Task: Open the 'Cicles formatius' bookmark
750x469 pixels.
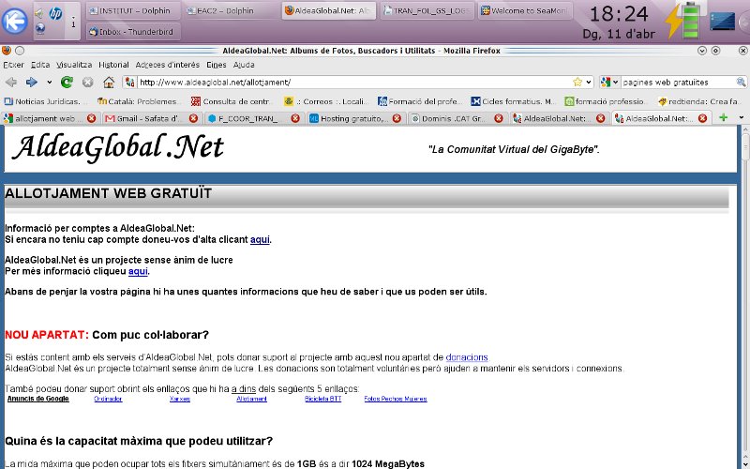Action: coord(513,101)
